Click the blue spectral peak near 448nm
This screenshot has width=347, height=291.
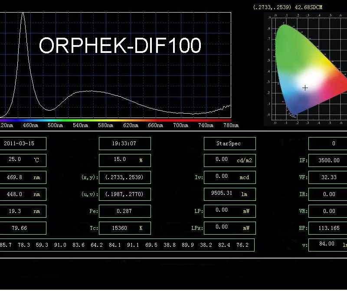coord(23,14)
